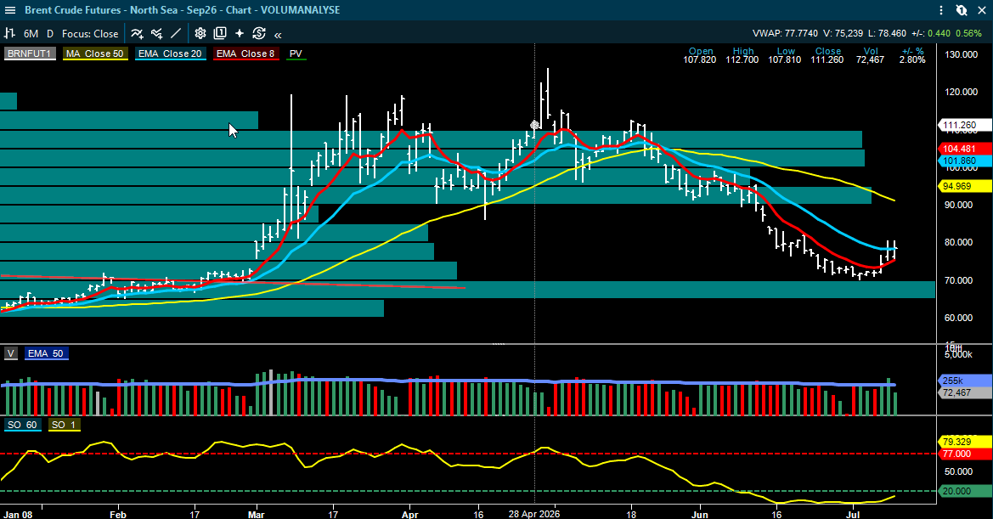Screen dimensions: 993x519
Task: Click the Open 107.820 data field
Action: [x=700, y=56]
